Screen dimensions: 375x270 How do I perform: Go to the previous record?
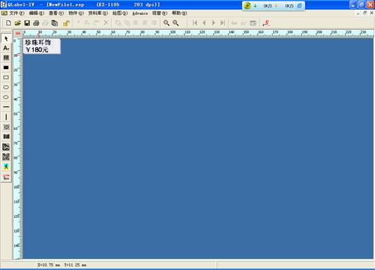pos(204,23)
